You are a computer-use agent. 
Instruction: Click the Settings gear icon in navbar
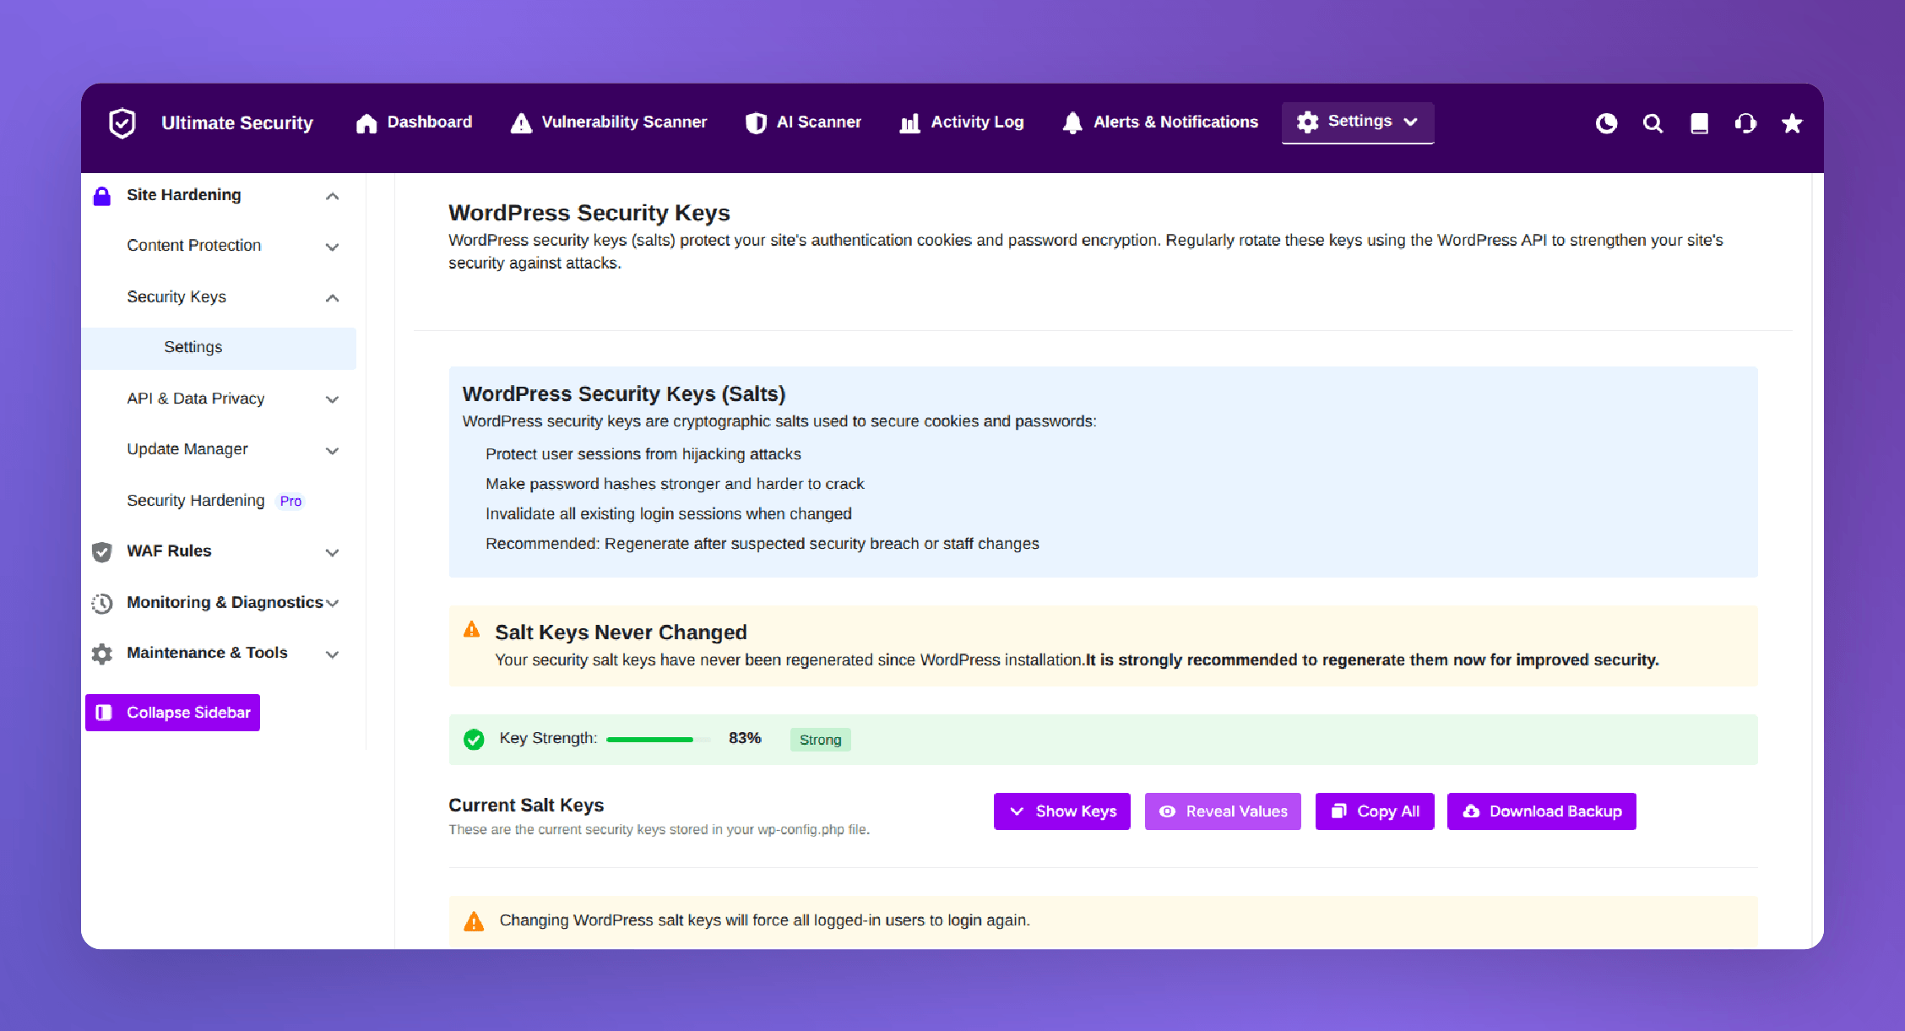click(x=1307, y=122)
